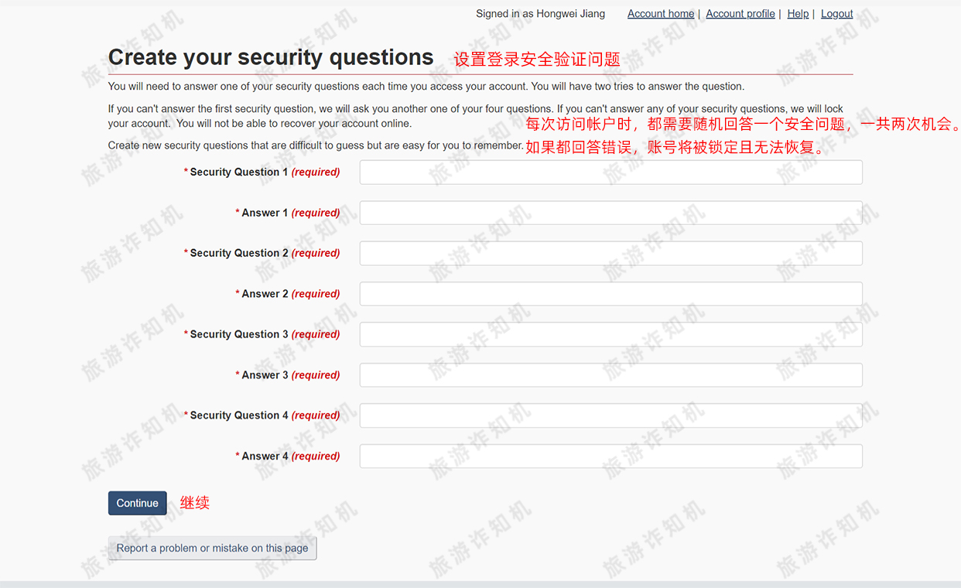Click the "Create your security questions" heading
This screenshot has height=588, width=961.
[x=271, y=57]
